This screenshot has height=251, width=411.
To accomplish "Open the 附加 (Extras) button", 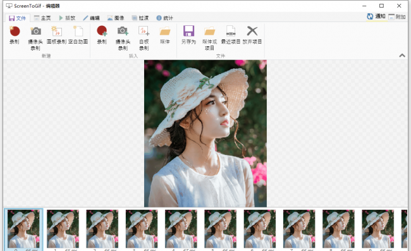I will tap(397, 17).
